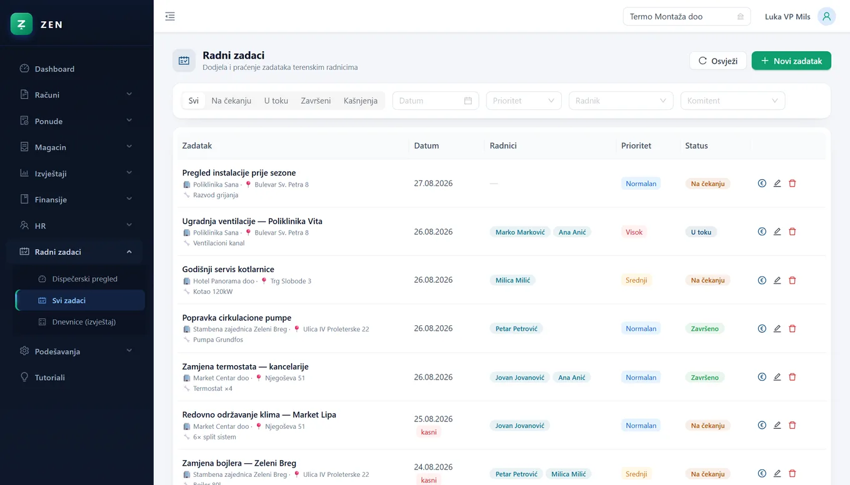This screenshot has width=850, height=485.
Task: Open the Radnik filter dropdown
Action: 621,100
